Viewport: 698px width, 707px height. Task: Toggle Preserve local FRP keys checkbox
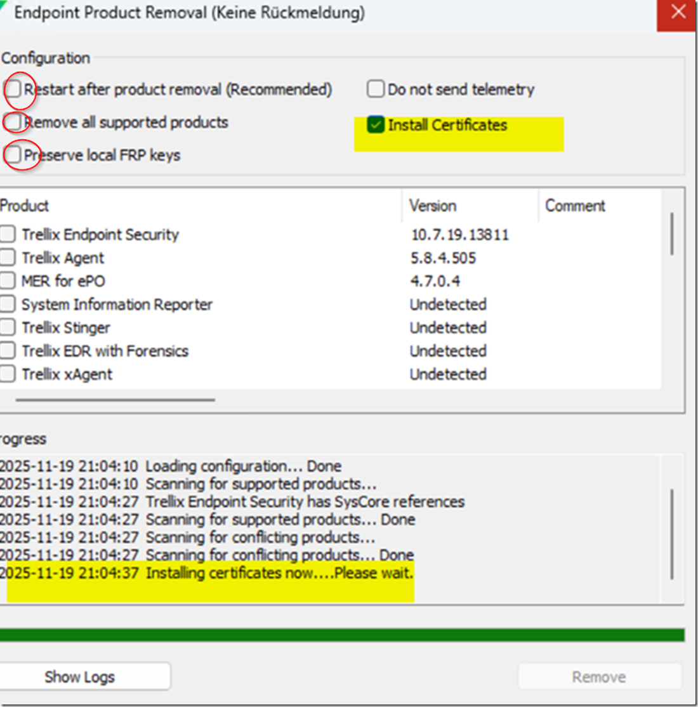click(13, 154)
